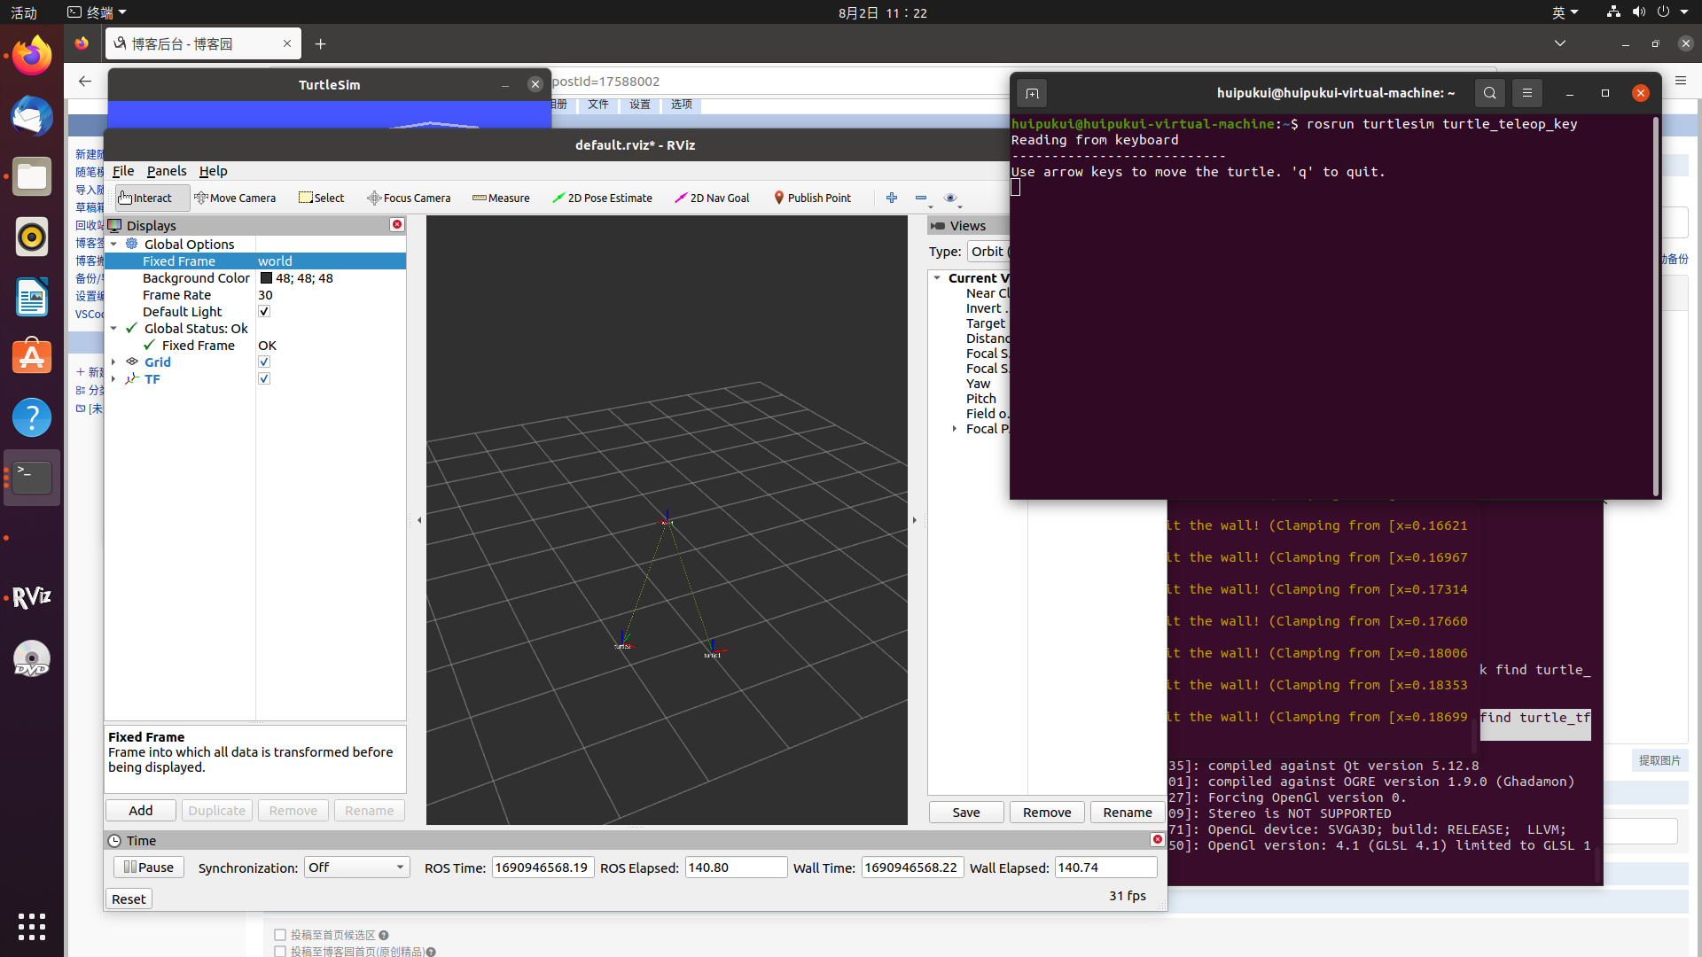
Task: Expand the TF display tree item
Action: pos(113,378)
